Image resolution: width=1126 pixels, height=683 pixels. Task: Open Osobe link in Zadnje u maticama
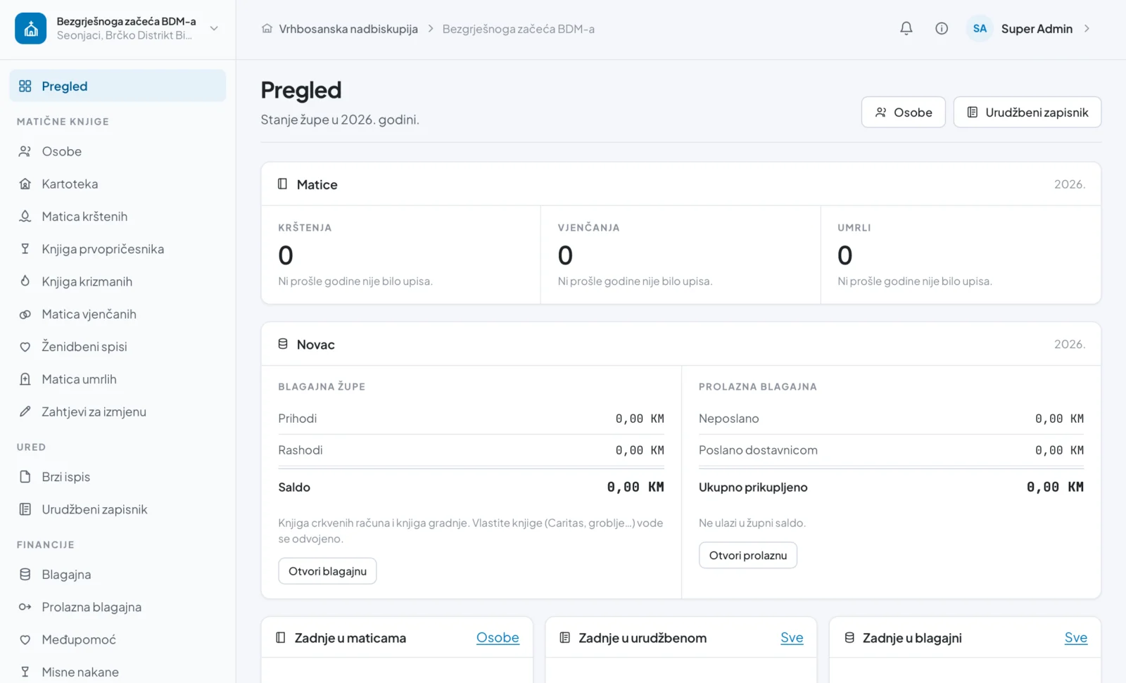498,638
